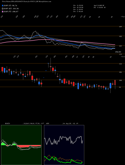This screenshot has height=165, width=125.
Task: Click the MACD (12,26,9) values text
Action: [34, 123]
